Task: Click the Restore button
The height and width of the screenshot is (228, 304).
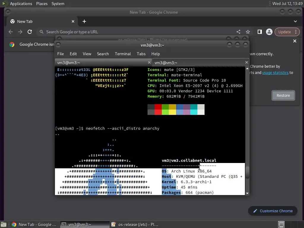Action: (283, 95)
